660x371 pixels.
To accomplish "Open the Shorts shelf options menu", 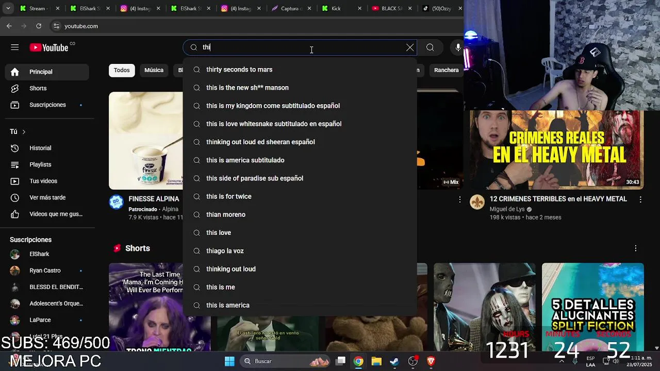I will coord(635,248).
